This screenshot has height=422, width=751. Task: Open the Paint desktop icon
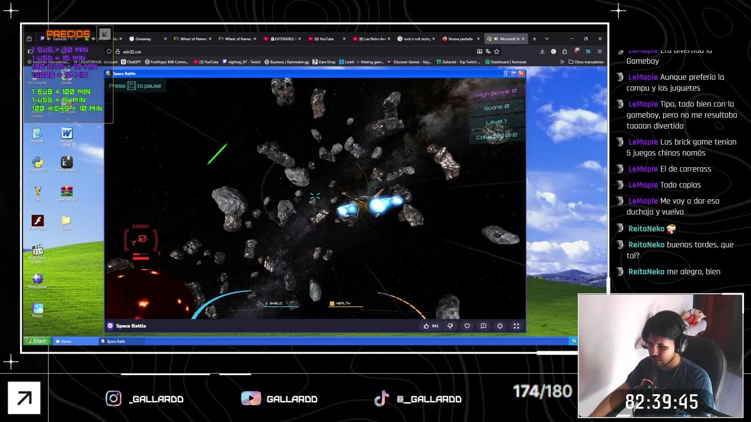[x=38, y=193]
